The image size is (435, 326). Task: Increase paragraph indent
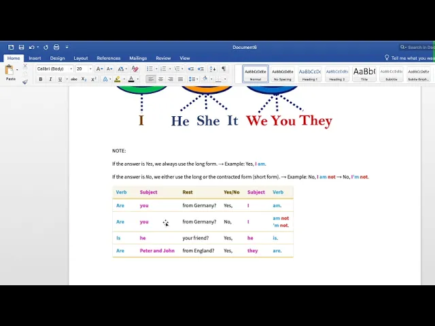click(x=201, y=69)
